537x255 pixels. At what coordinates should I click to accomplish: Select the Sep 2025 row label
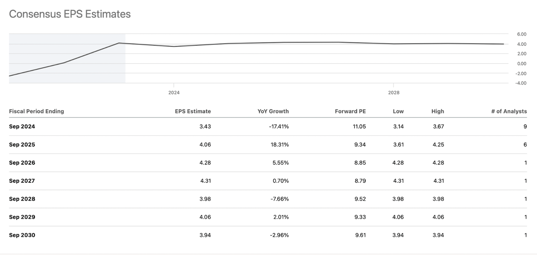pos(22,145)
